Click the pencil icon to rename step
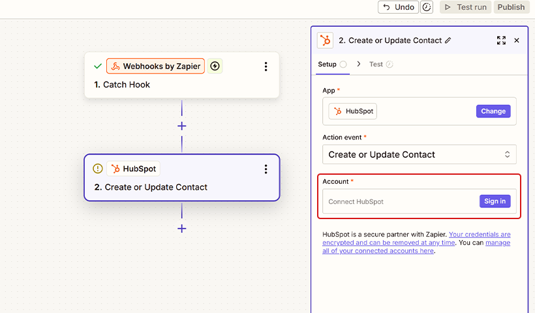535x313 pixels. click(448, 40)
